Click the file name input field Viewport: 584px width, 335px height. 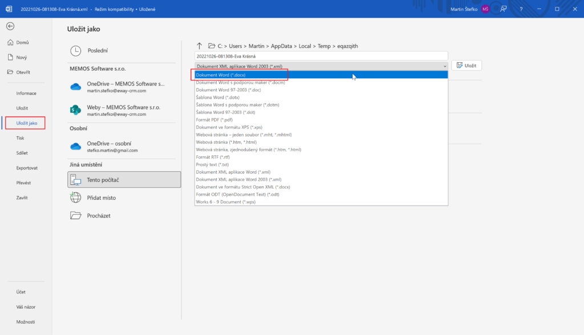[x=321, y=56]
